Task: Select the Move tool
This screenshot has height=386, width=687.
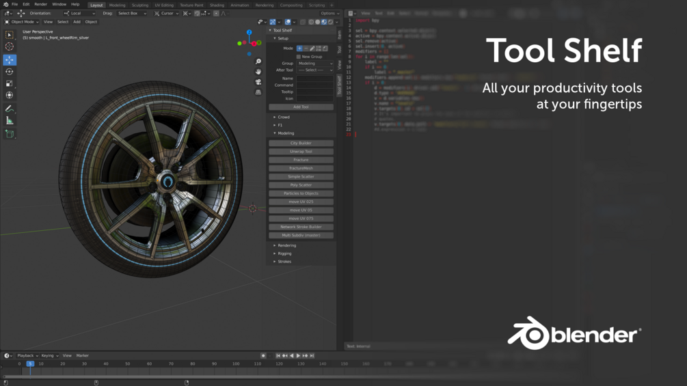Action: click(x=9, y=59)
